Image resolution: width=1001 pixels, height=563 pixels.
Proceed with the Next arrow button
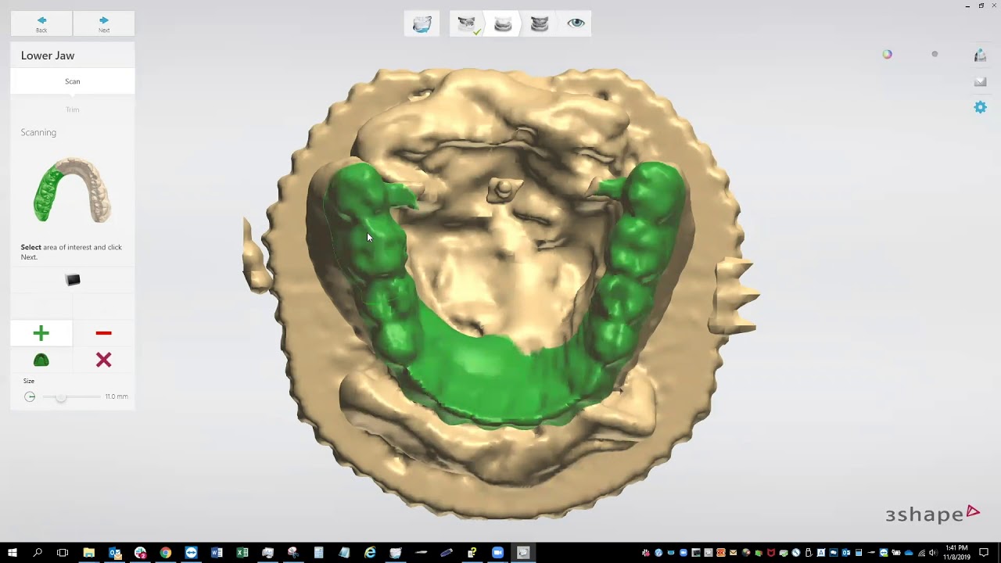[104, 23]
